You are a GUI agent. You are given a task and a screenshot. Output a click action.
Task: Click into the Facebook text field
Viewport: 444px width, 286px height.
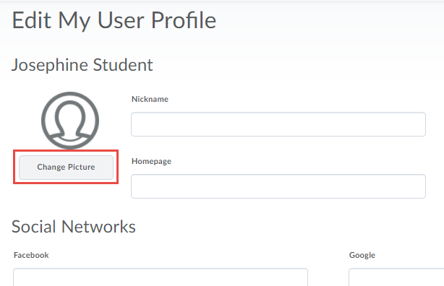click(161, 277)
